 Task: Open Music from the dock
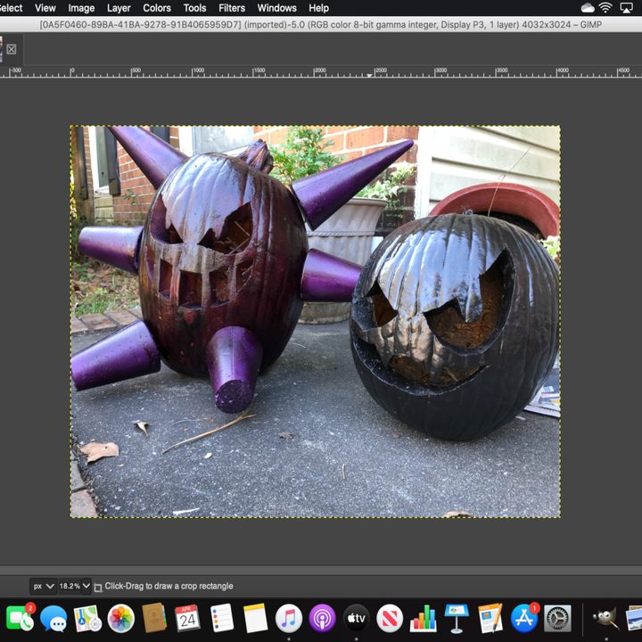click(x=289, y=618)
